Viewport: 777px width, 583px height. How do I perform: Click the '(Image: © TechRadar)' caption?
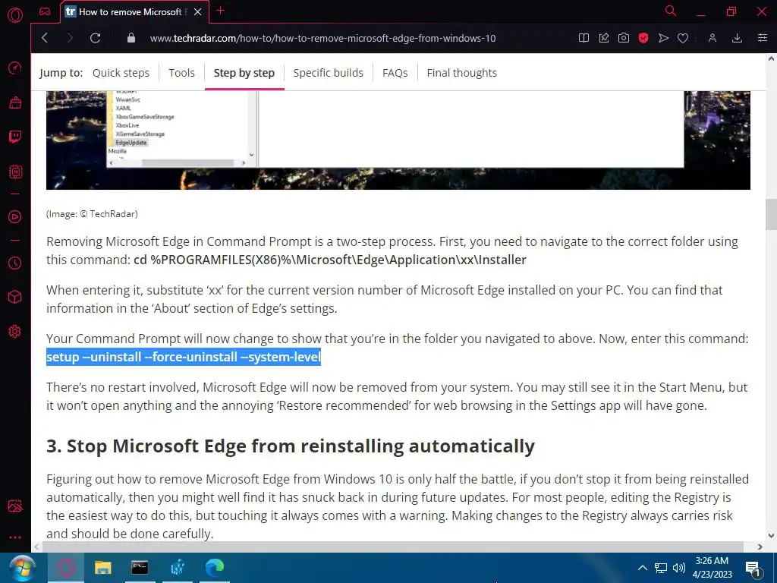click(92, 214)
